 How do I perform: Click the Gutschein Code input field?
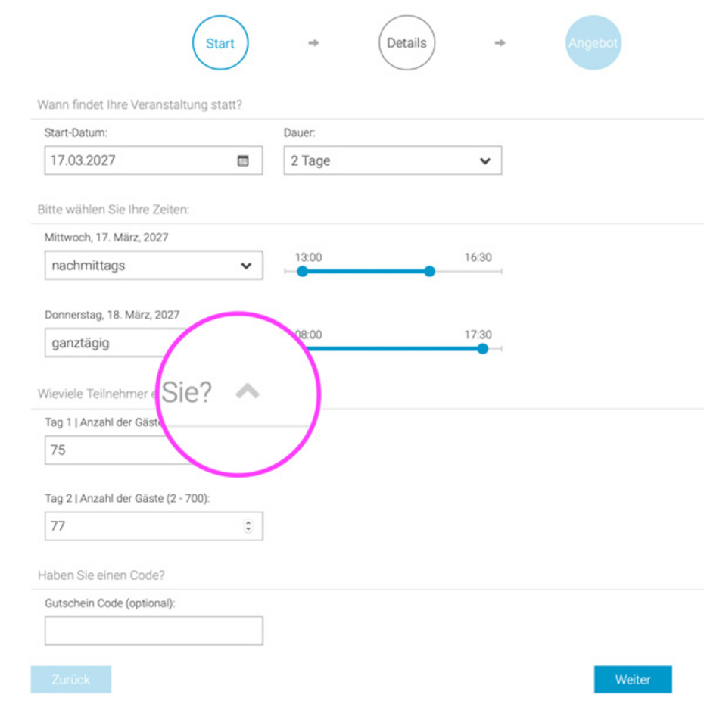point(154,631)
